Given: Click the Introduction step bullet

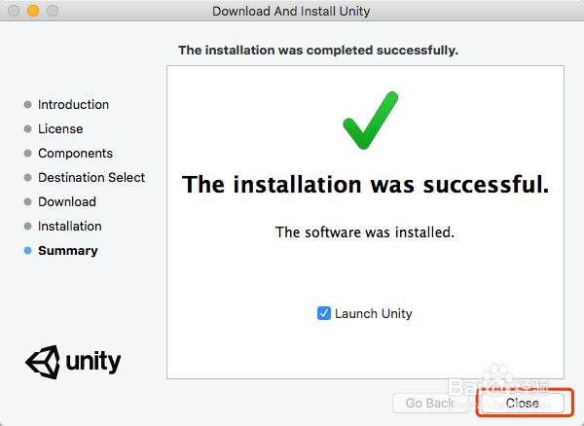Looking at the screenshot, I should click(27, 104).
